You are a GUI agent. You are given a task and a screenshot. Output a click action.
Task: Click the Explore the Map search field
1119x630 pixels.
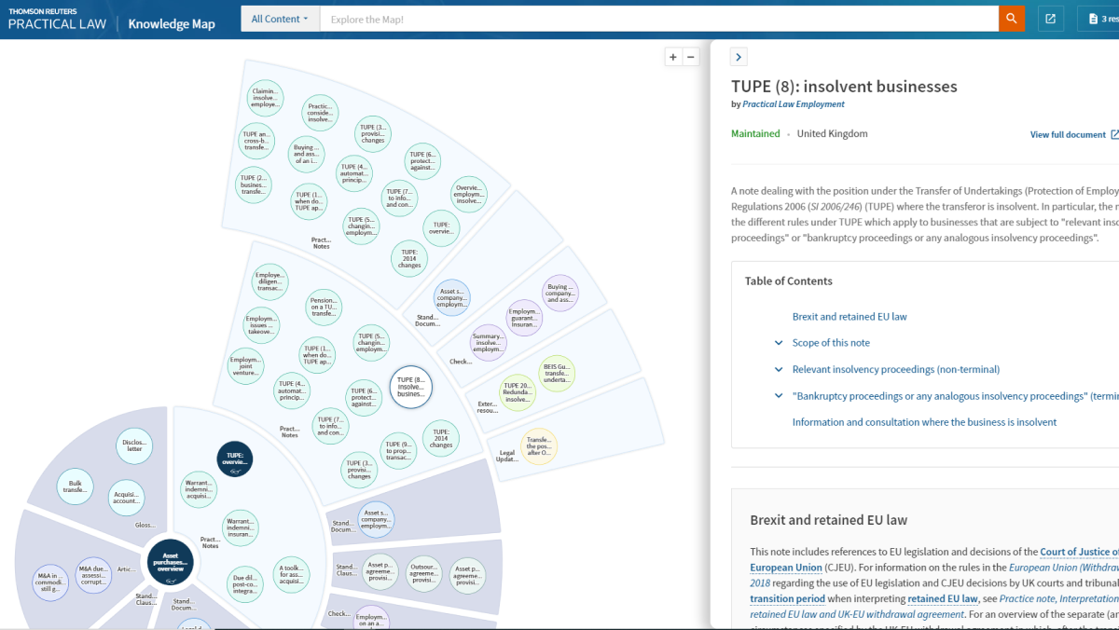pyautogui.click(x=657, y=19)
